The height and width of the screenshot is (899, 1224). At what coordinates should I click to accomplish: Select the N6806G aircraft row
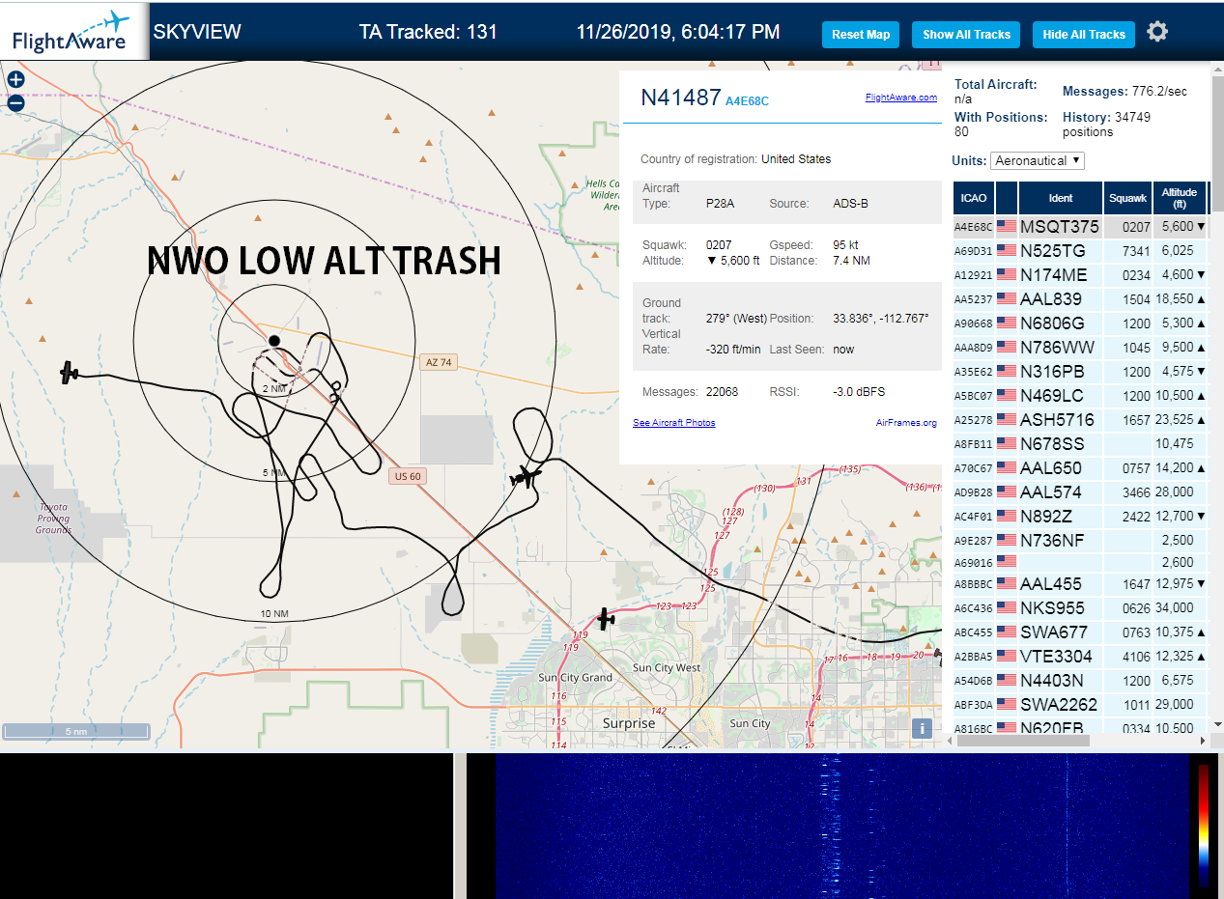1080,323
